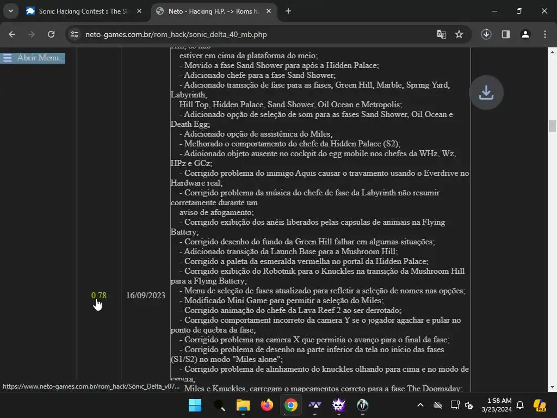Close the Neto - Hacking H.P. tab
557x418 pixels.
coord(269,11)
